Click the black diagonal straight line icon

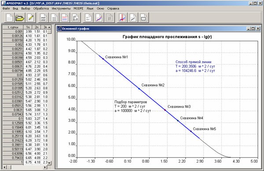133,18
